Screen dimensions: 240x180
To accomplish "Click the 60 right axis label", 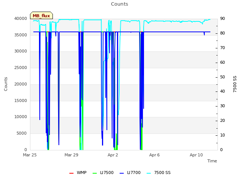I will coord(222,63).
